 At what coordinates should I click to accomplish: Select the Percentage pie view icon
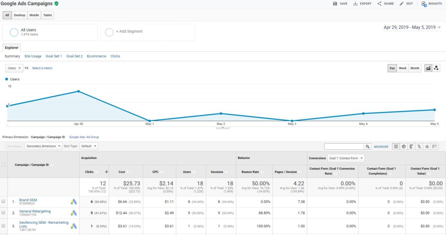(x=404, y=146)
